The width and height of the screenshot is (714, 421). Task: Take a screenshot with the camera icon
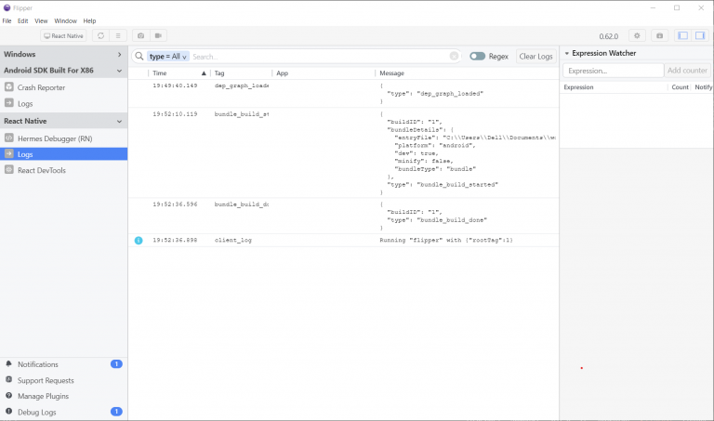point(141,35)
